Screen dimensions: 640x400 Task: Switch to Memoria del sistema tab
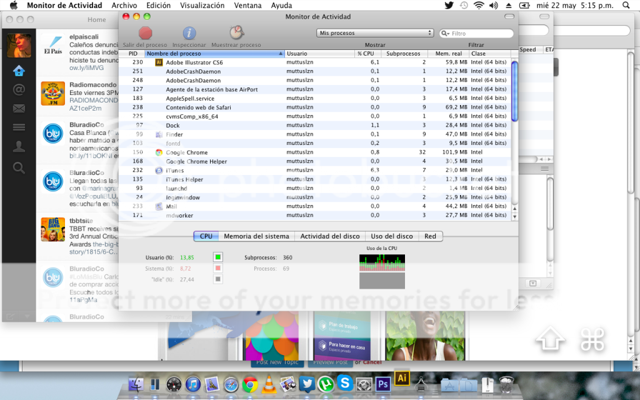tap(256, 236)
